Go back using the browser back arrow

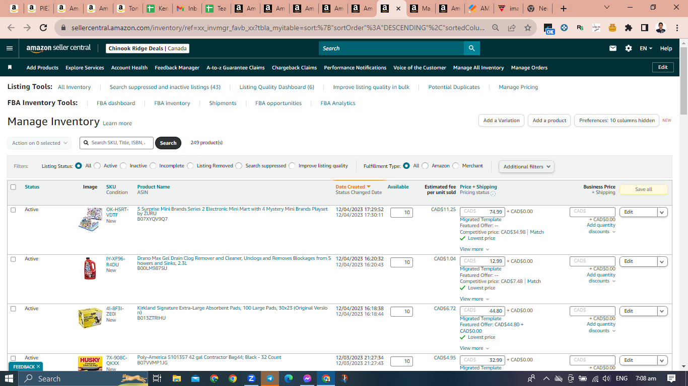coord(11,28)
